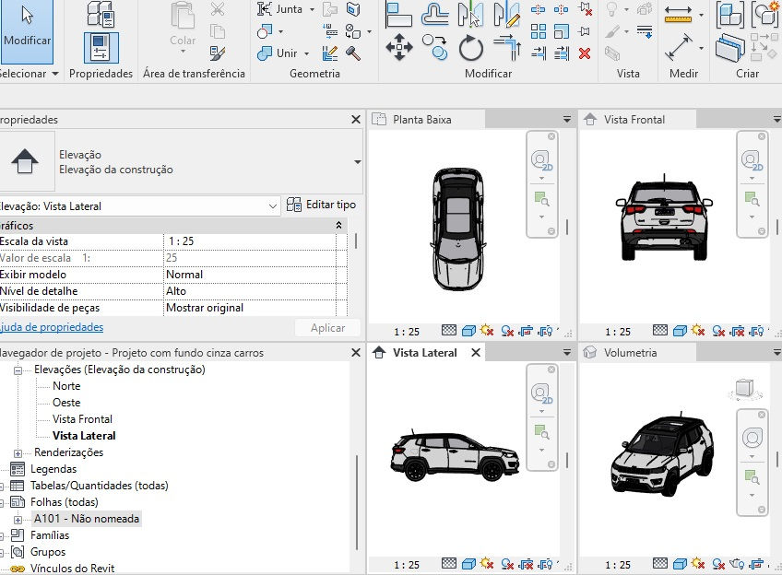Select the Rotate tool
The image size is (782, 575).
[471, 47]
